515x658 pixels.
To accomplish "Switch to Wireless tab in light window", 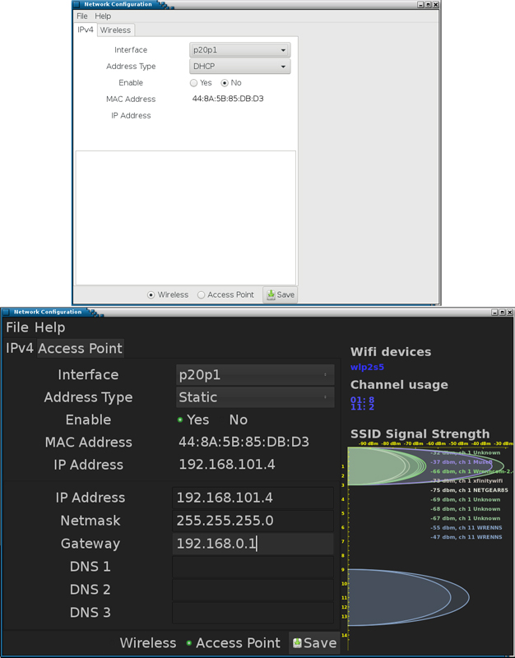I will coord(115,30).
